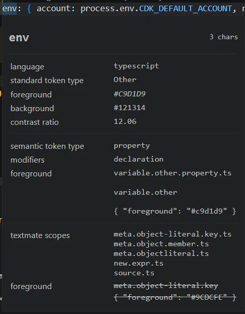
Task: Select the foreground #C9D1D9 color value
Action: click(x=130, y=94)
